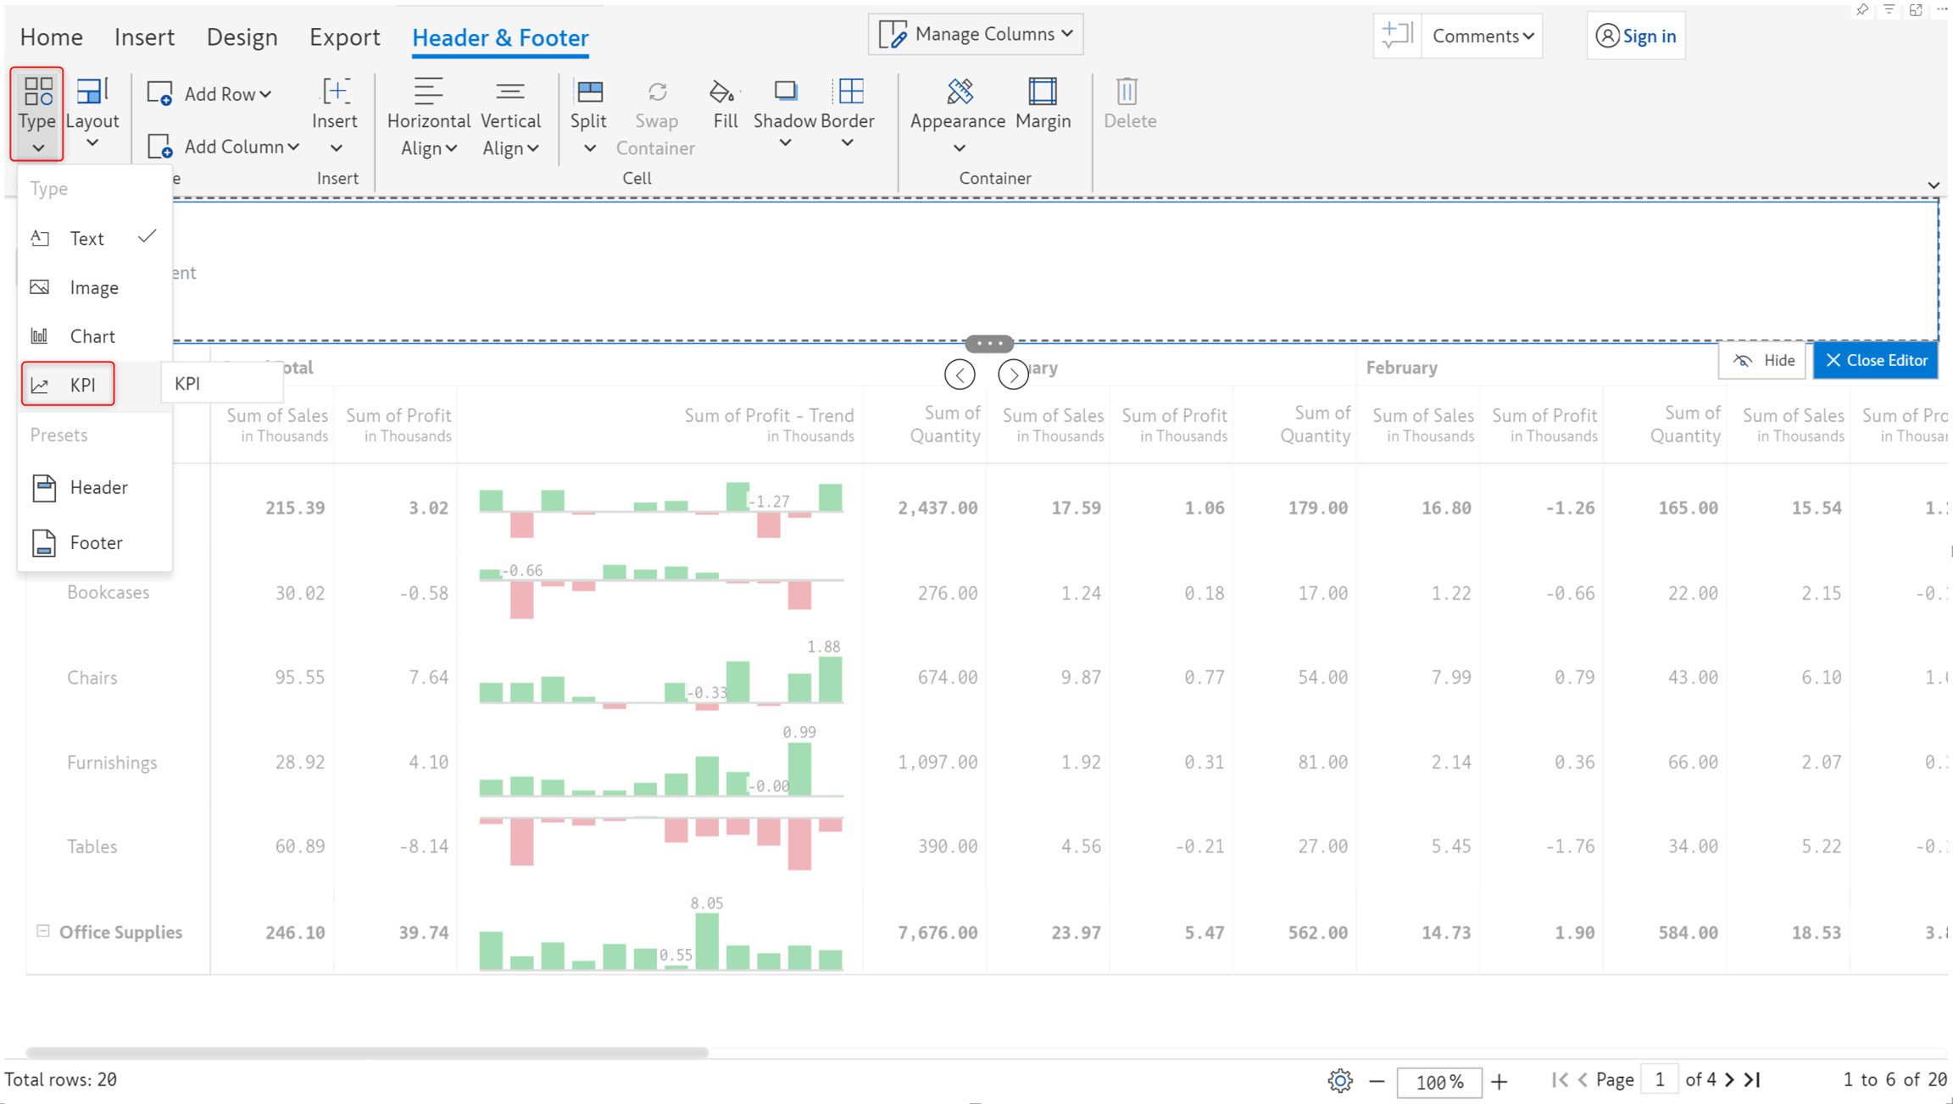
Task: Click the add comment icon
Action: (1397, 36)
